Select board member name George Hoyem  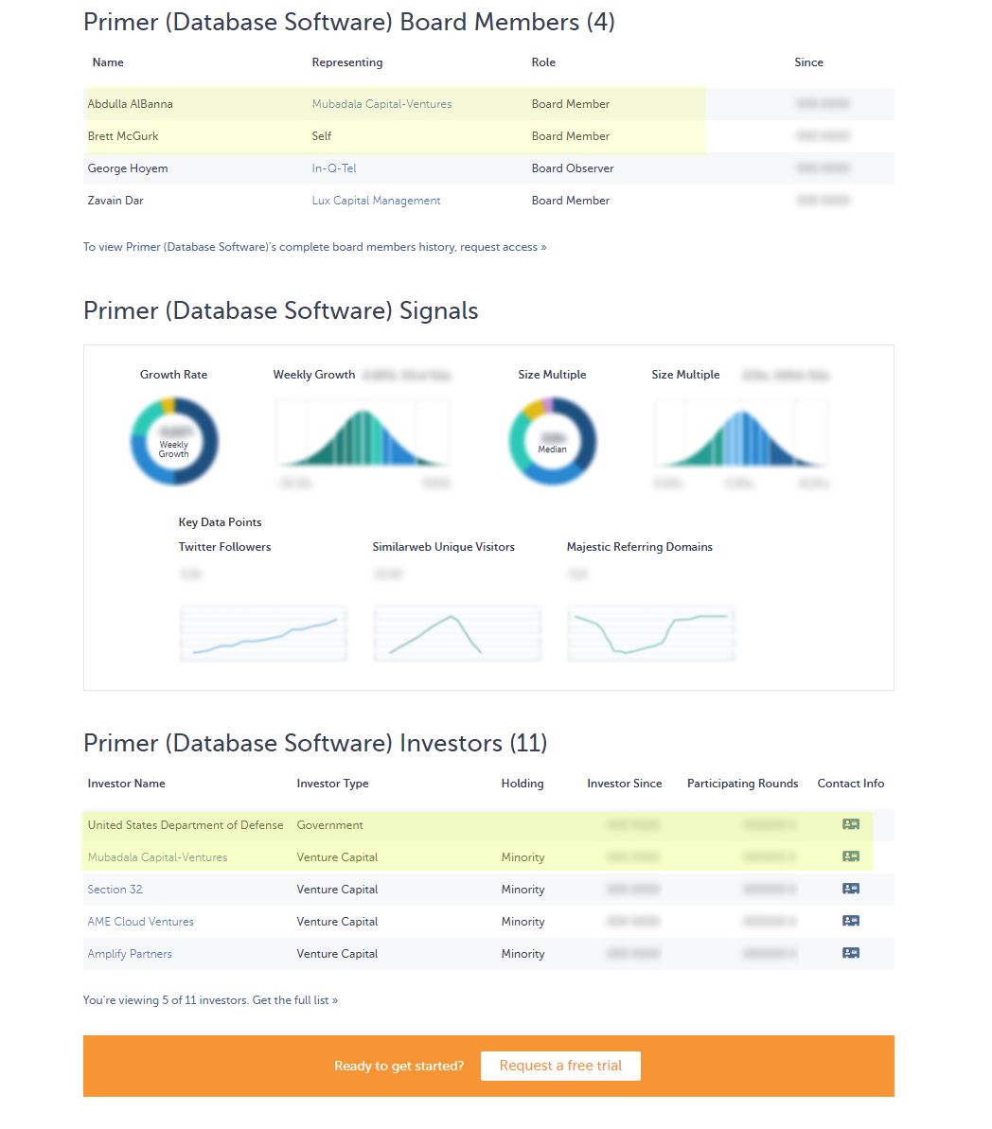128,168
